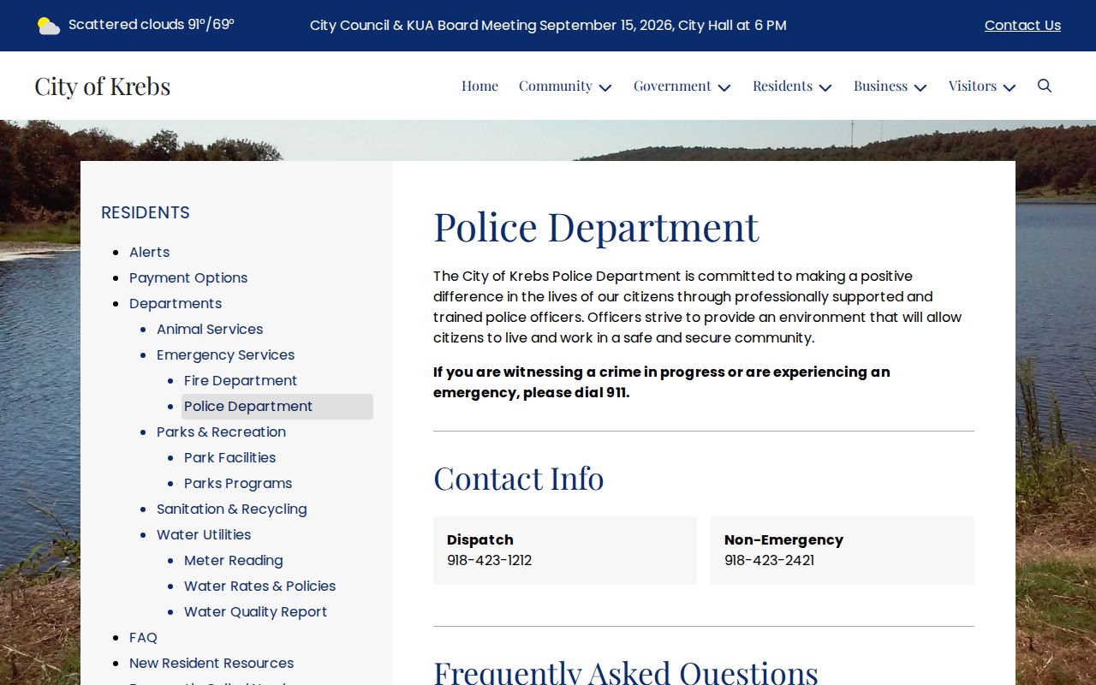The width and height of the screenshot is (1096, 685).
Task: Open the Meter Reading link
Action: point(234,560)
